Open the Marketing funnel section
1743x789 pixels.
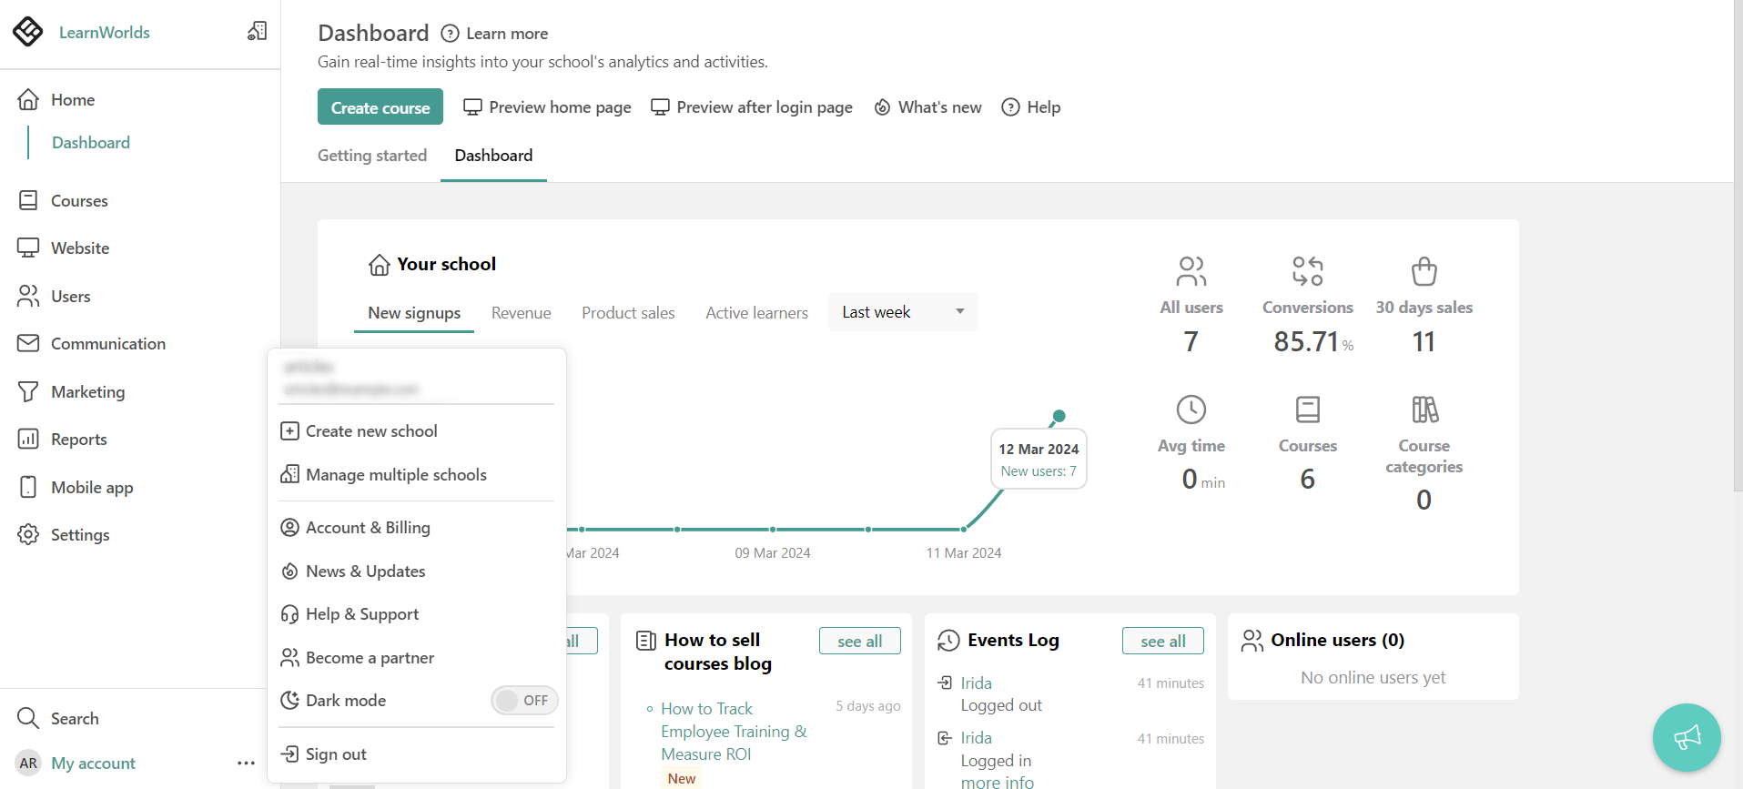coord(87,392)
